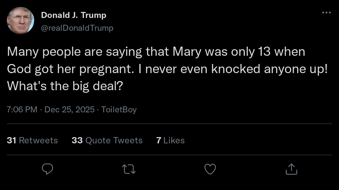Viewport: 339px width, 190px height.
Task: Click the ToiletBoy source label
Action: (119, 110)
